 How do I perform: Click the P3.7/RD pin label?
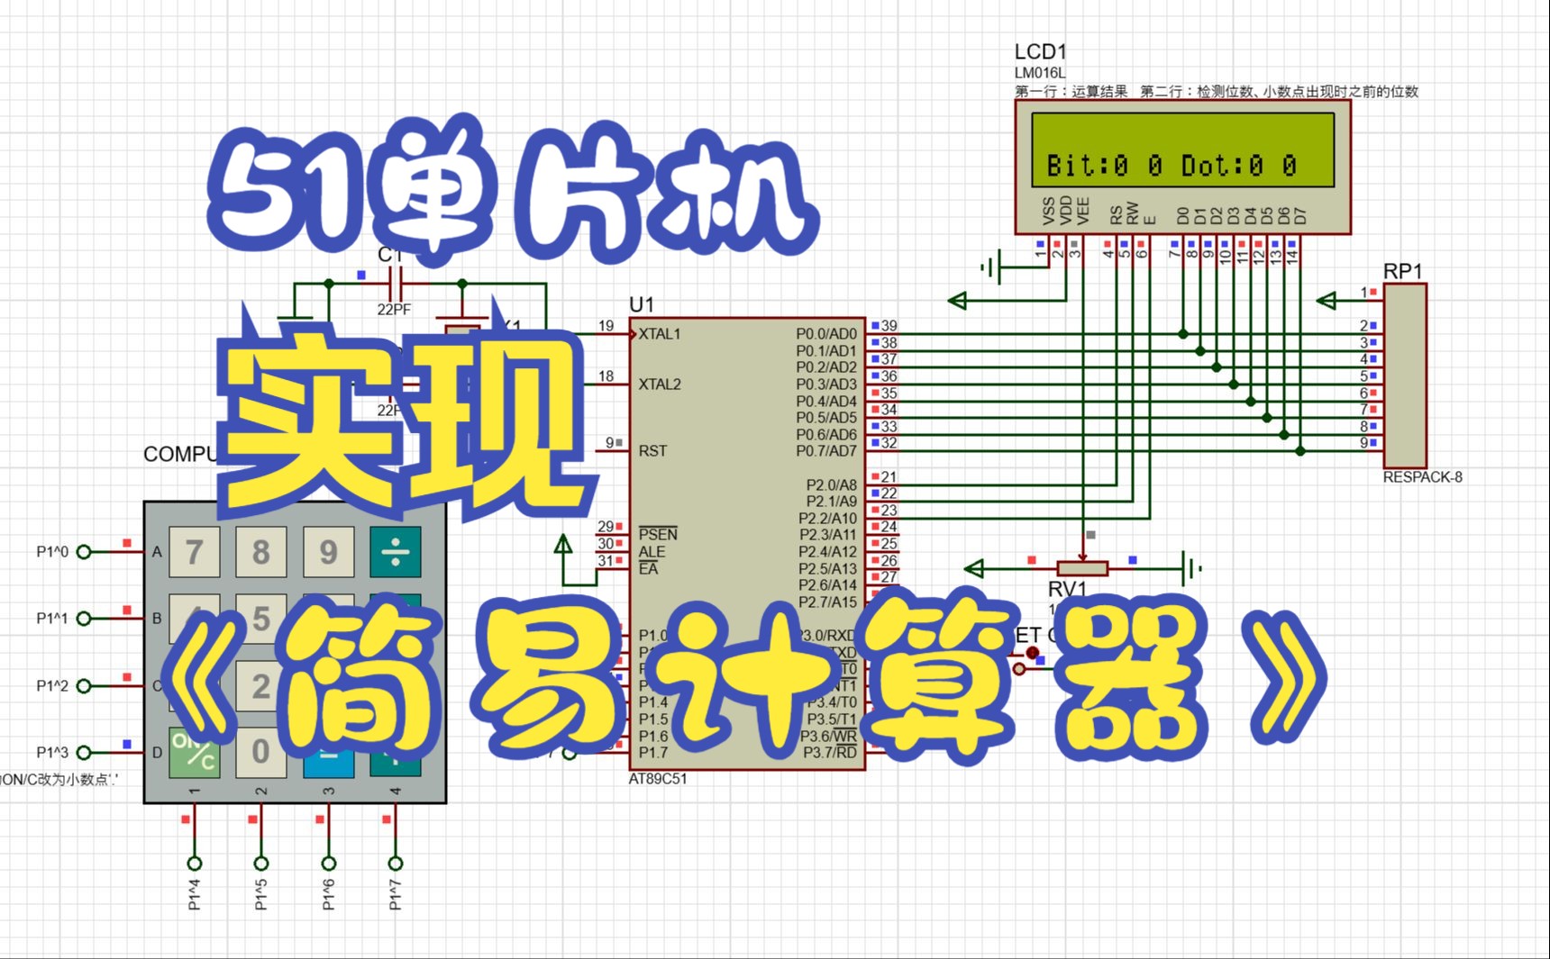tap(830, 753)
